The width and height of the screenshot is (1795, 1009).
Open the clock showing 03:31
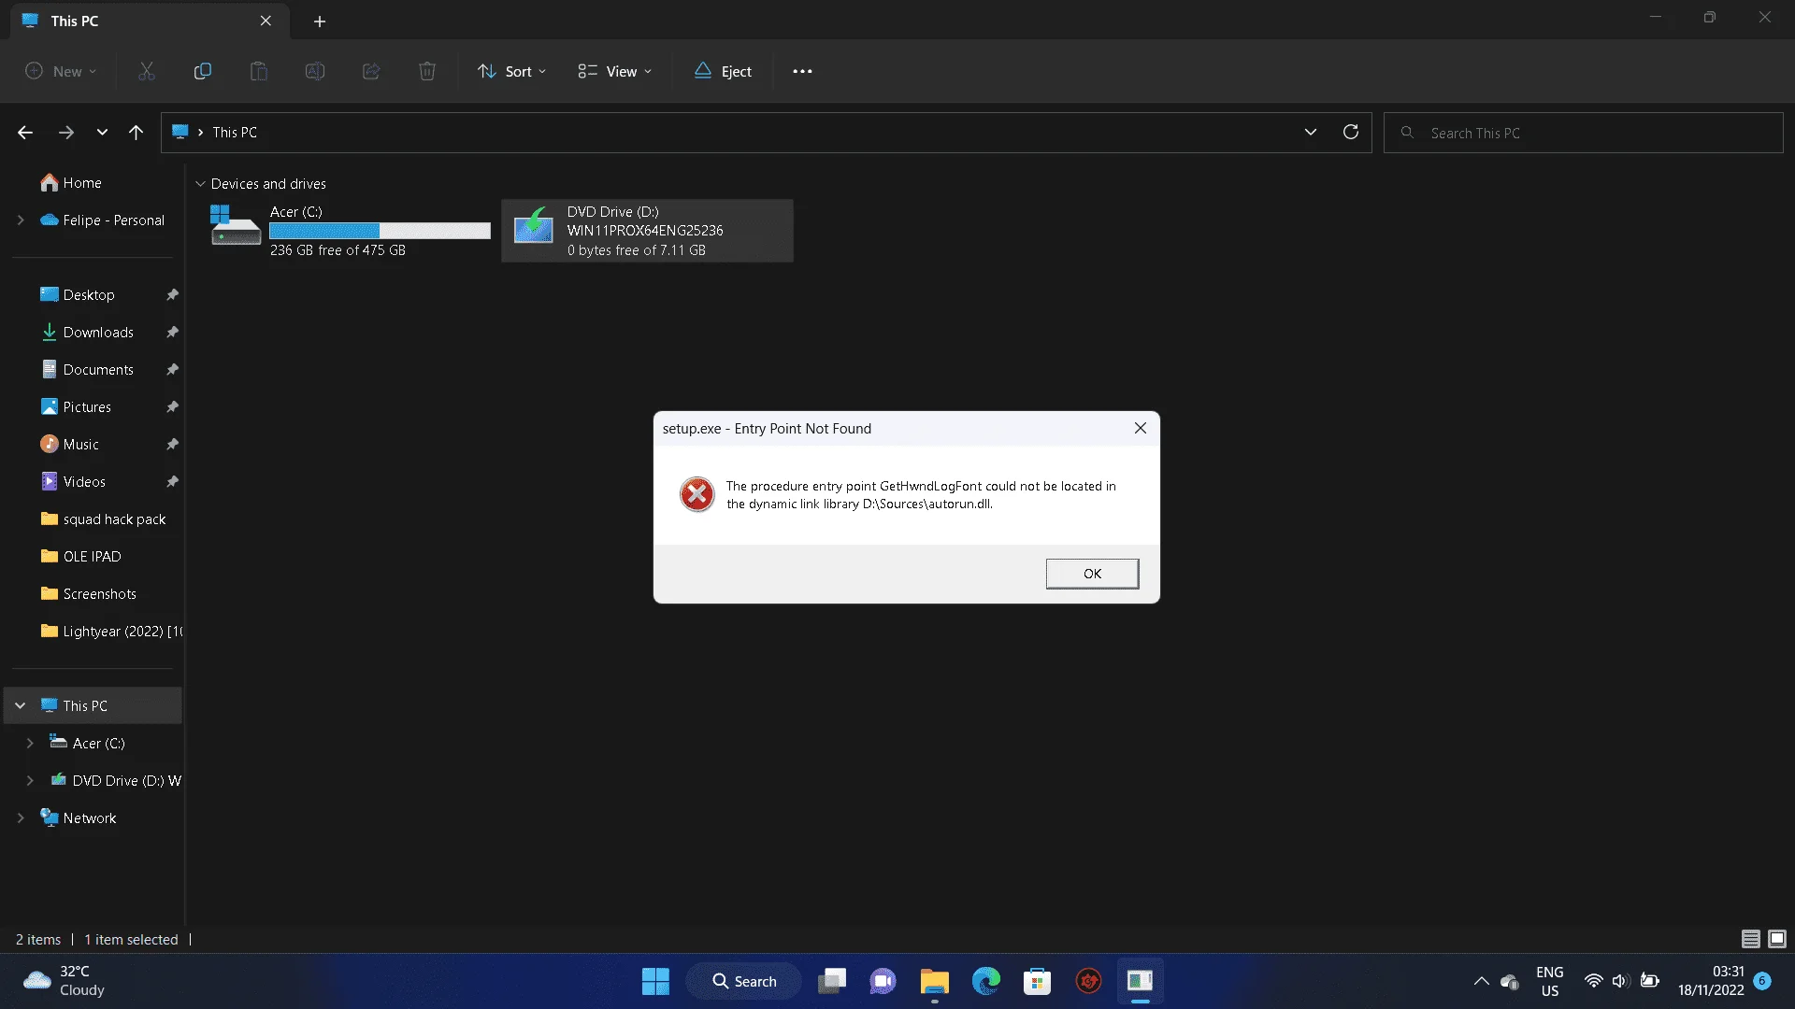[x=1711, y=981]
